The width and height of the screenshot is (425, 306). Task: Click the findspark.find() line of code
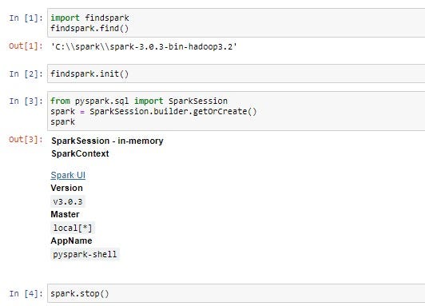(x=89, y=28)
